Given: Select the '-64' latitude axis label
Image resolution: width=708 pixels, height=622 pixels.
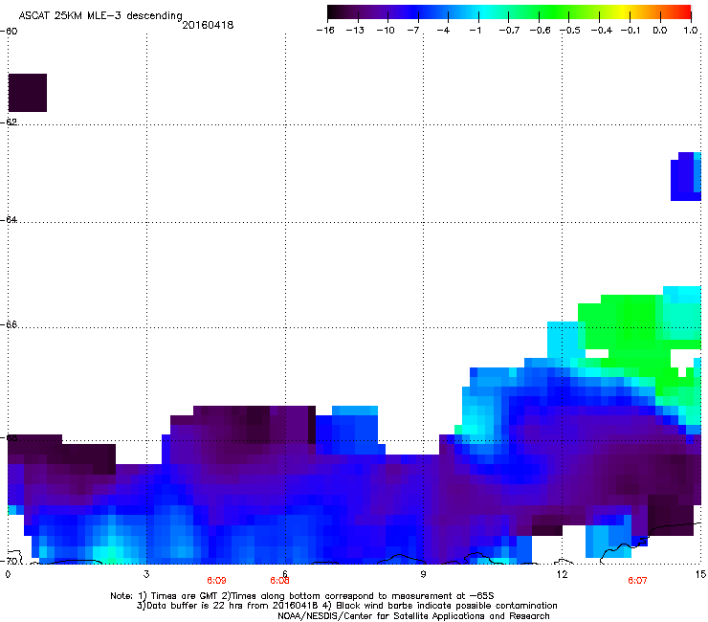Looking at the screenshot, I should [9, 219].
